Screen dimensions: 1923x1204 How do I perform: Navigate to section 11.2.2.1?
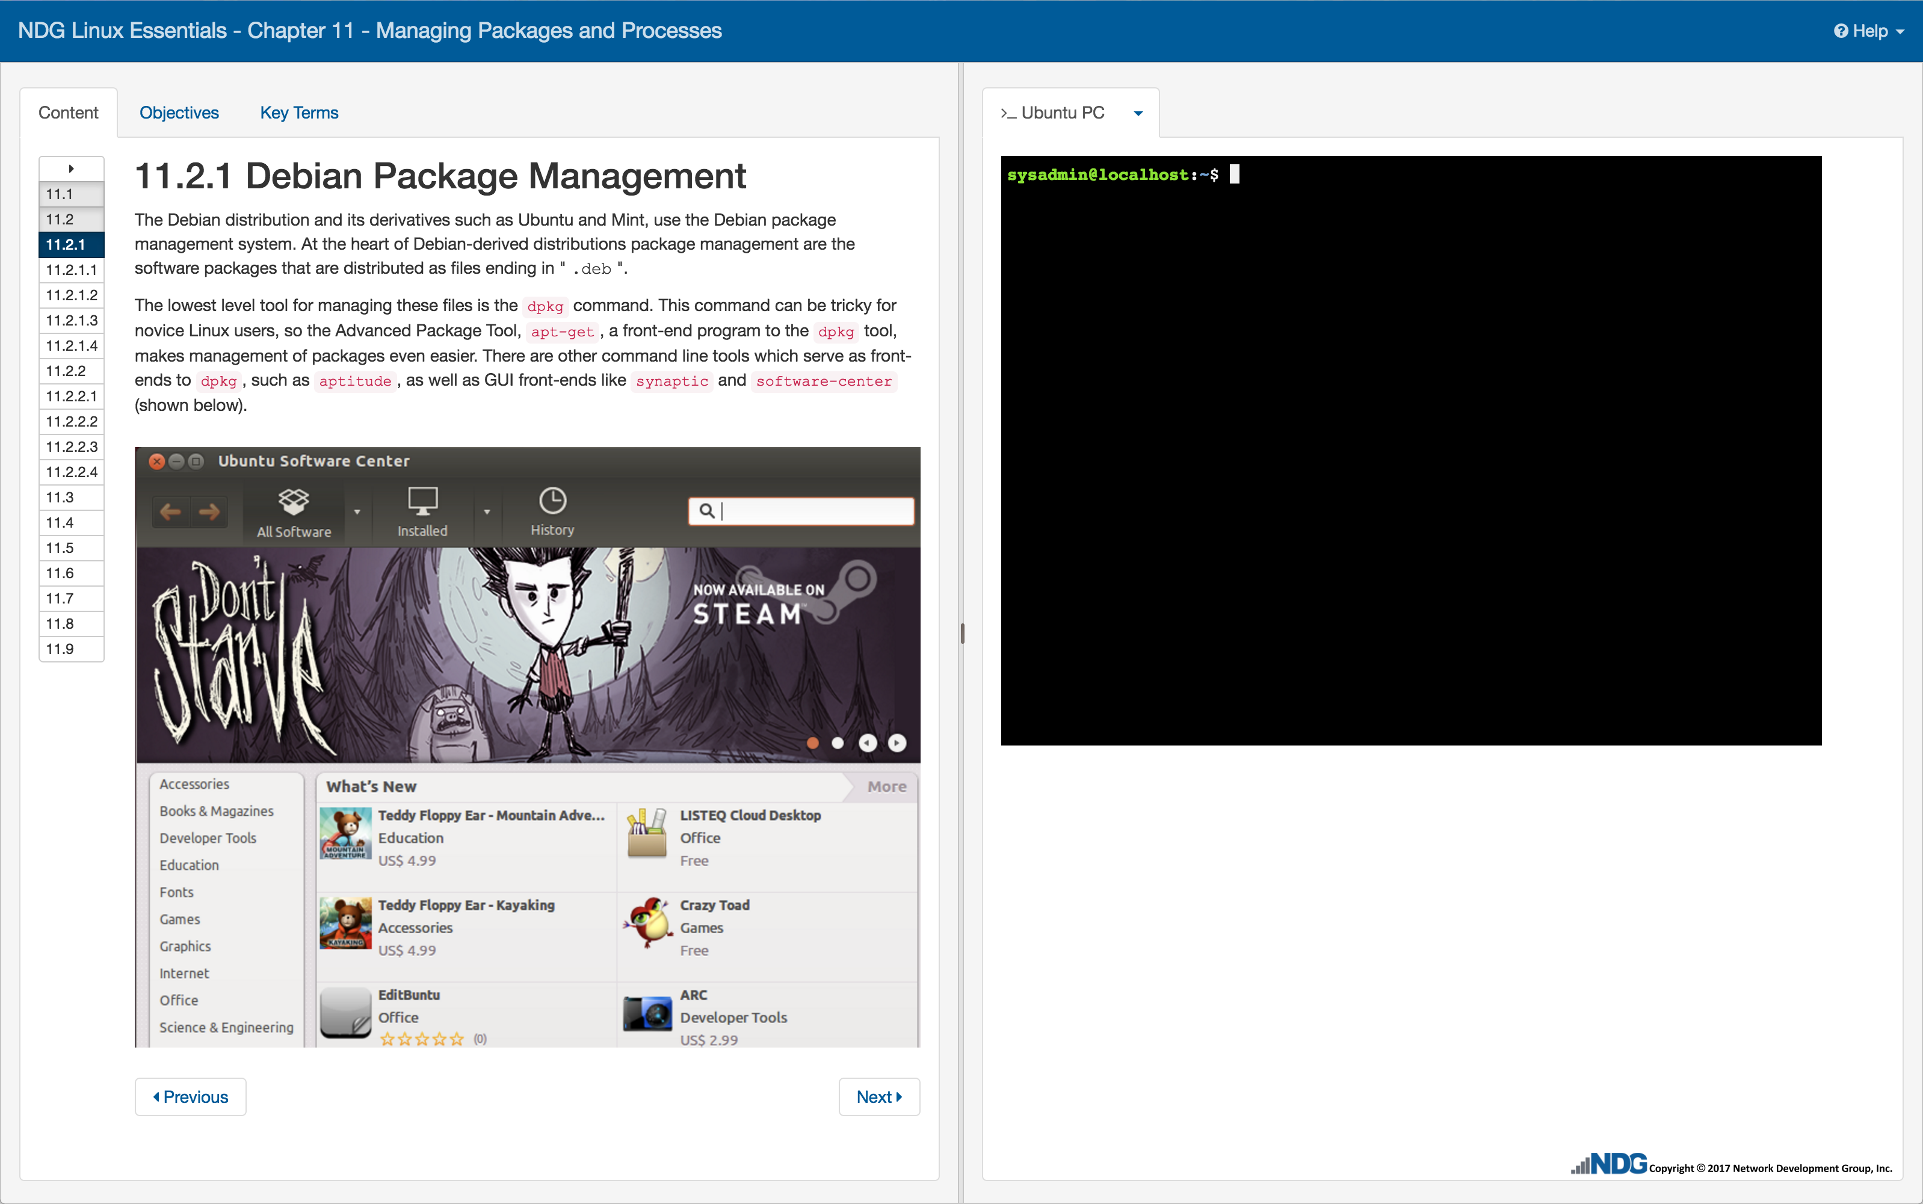coord(72,397)
